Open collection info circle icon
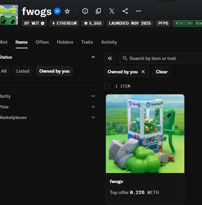 [x=85, y=11]
